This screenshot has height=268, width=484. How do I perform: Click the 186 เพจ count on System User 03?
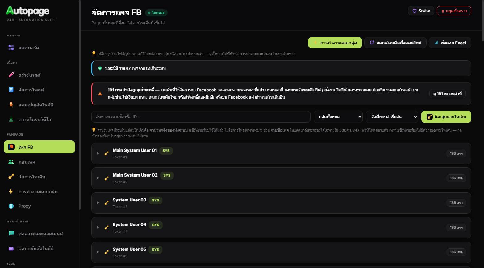[456, 203]
